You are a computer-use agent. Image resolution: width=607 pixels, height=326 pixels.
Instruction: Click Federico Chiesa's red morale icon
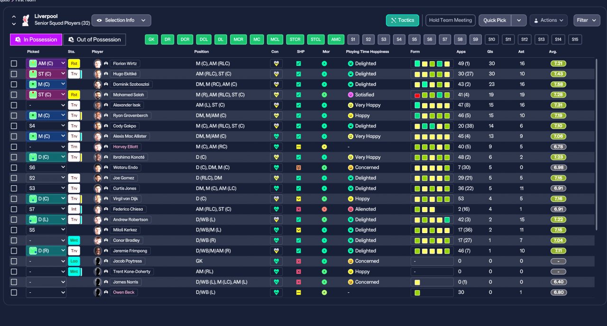tap(324, 209)
